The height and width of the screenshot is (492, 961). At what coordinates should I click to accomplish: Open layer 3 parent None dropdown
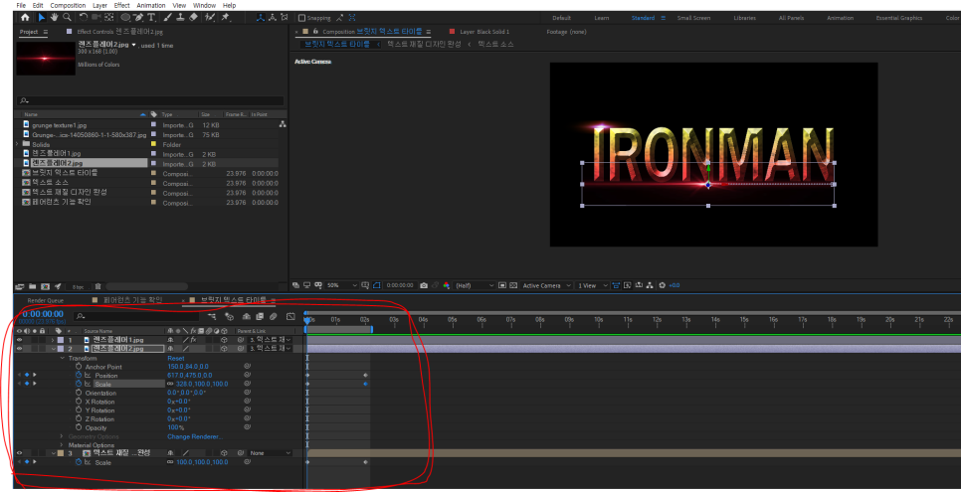click(x=271, y=453)
